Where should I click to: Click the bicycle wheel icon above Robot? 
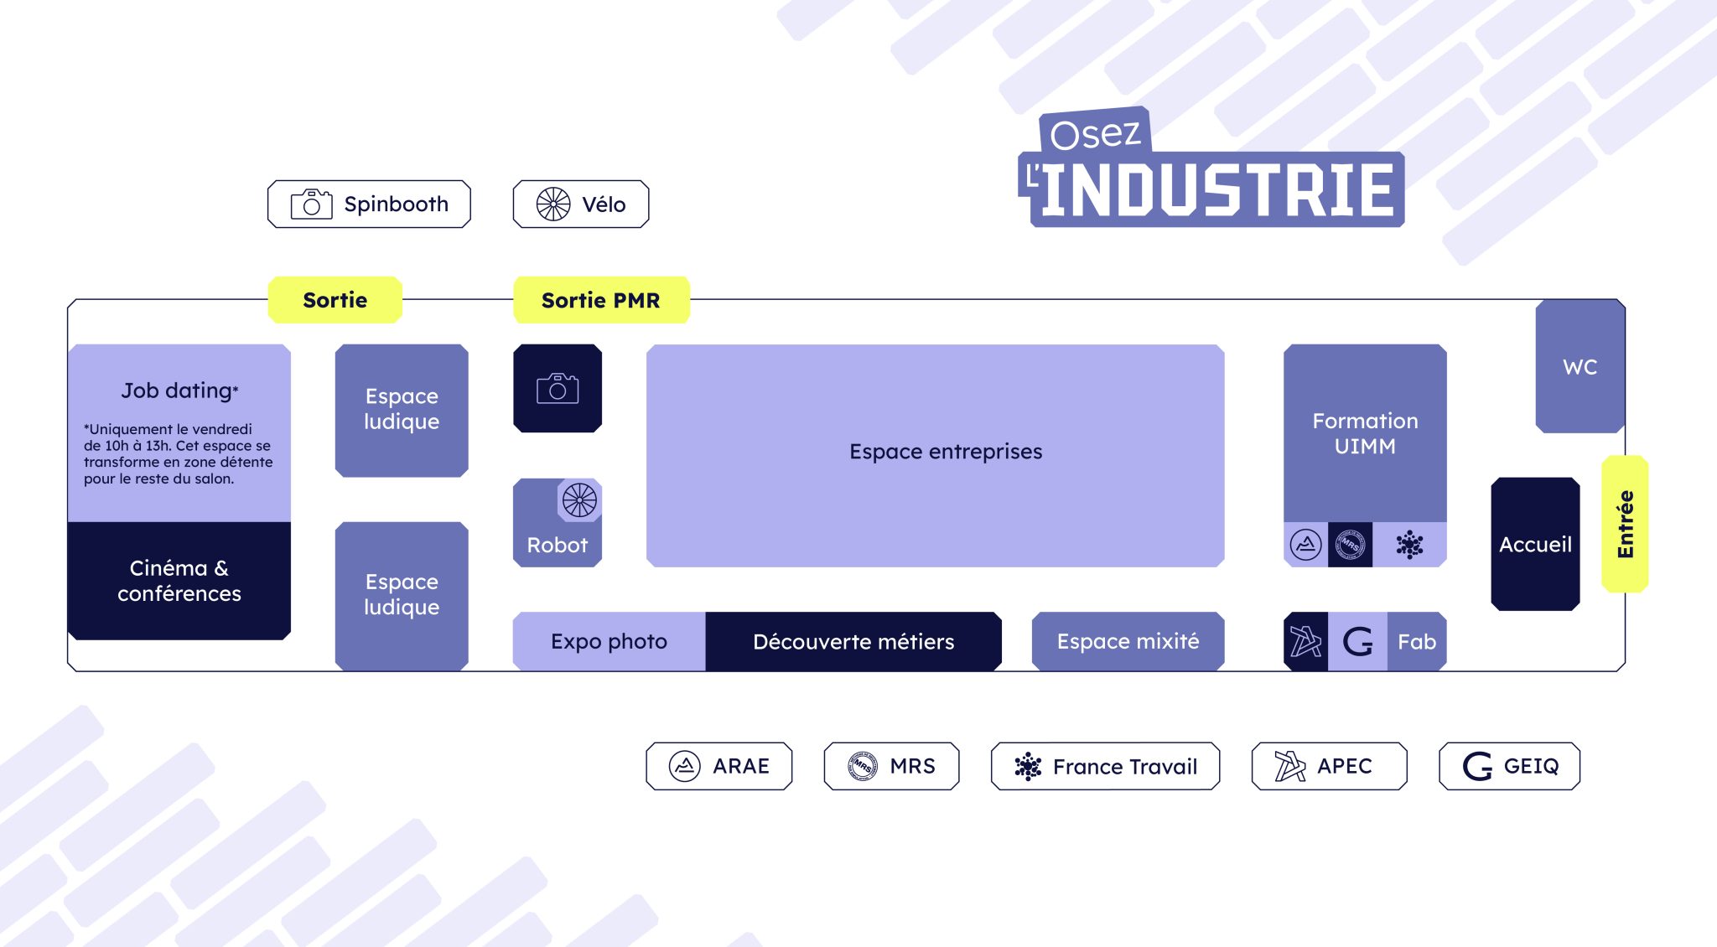[579, 500]
